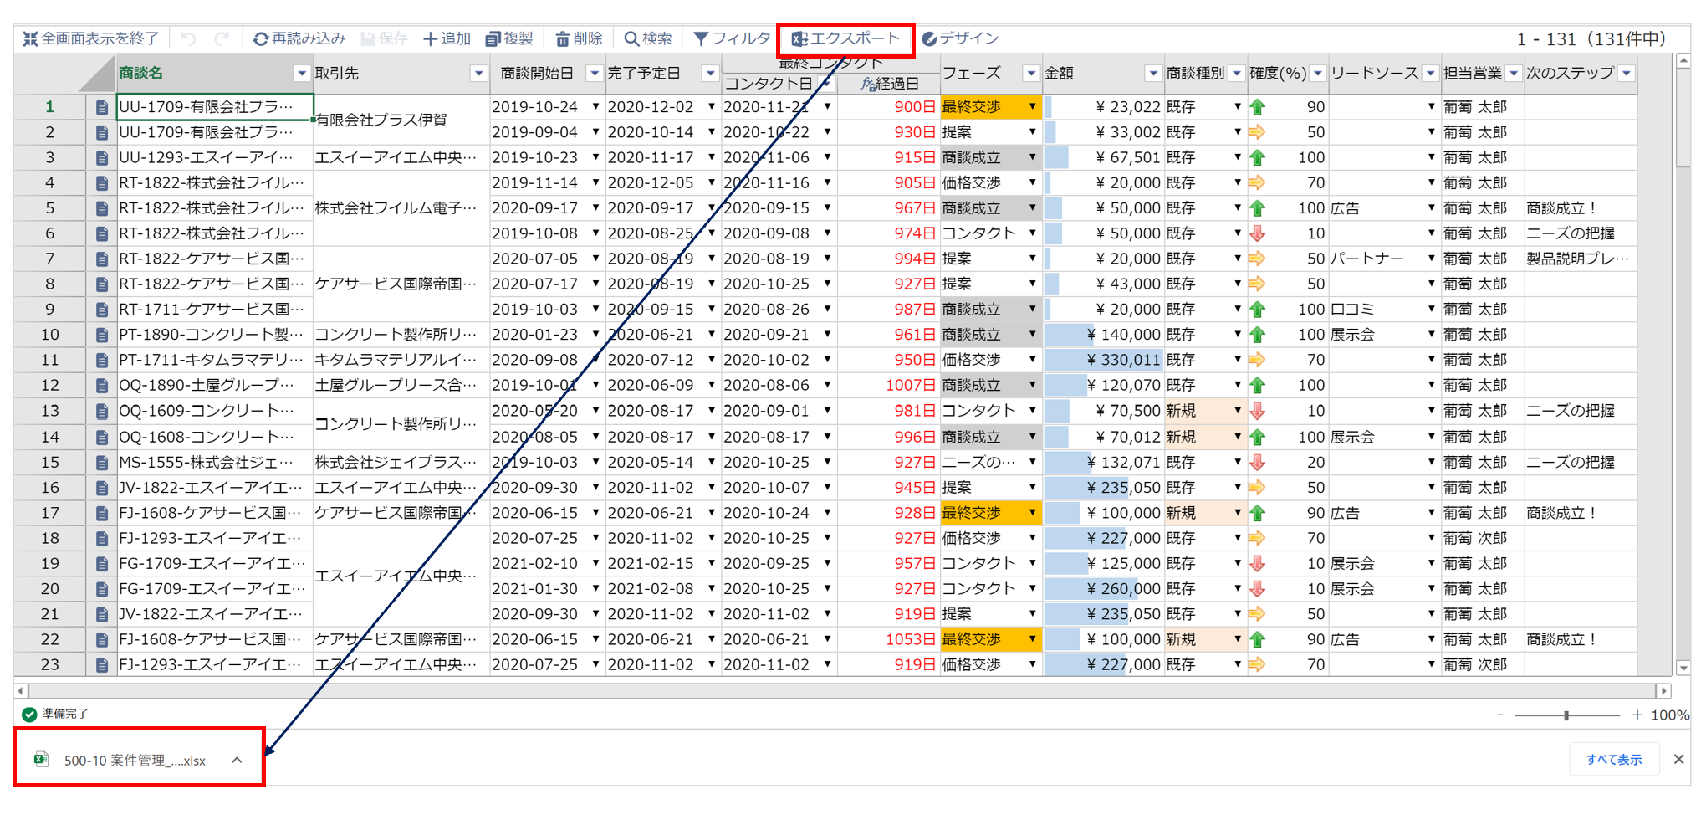Open the document icon of row 15
1701x835 pixels.
[x=101, y=463]
